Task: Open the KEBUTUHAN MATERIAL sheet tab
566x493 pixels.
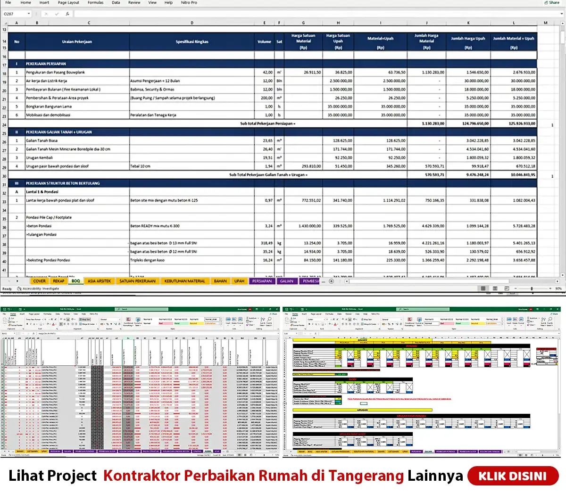Action: tap(185, 281)
